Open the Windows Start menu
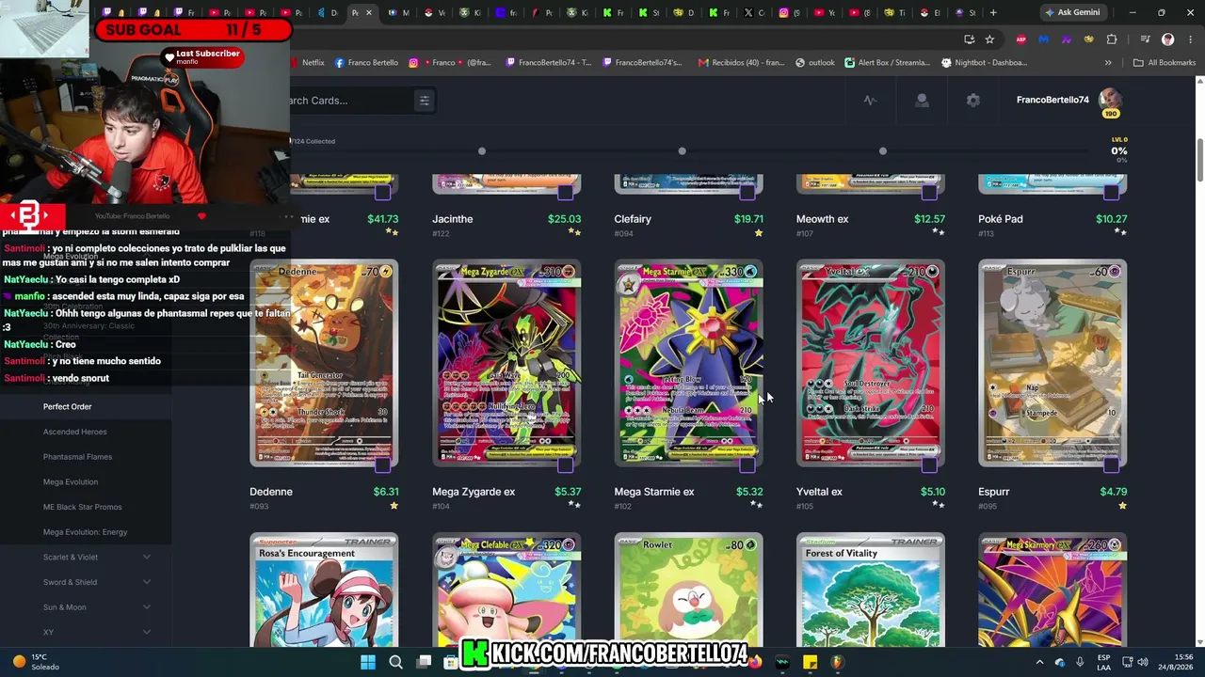Viewport: 1205px width, 677px height. coord(367,662)
